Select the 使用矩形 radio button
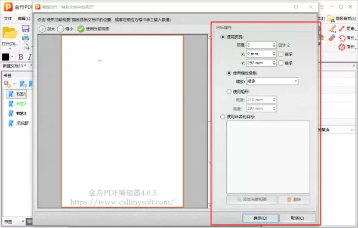 click(x=229, y=91)
